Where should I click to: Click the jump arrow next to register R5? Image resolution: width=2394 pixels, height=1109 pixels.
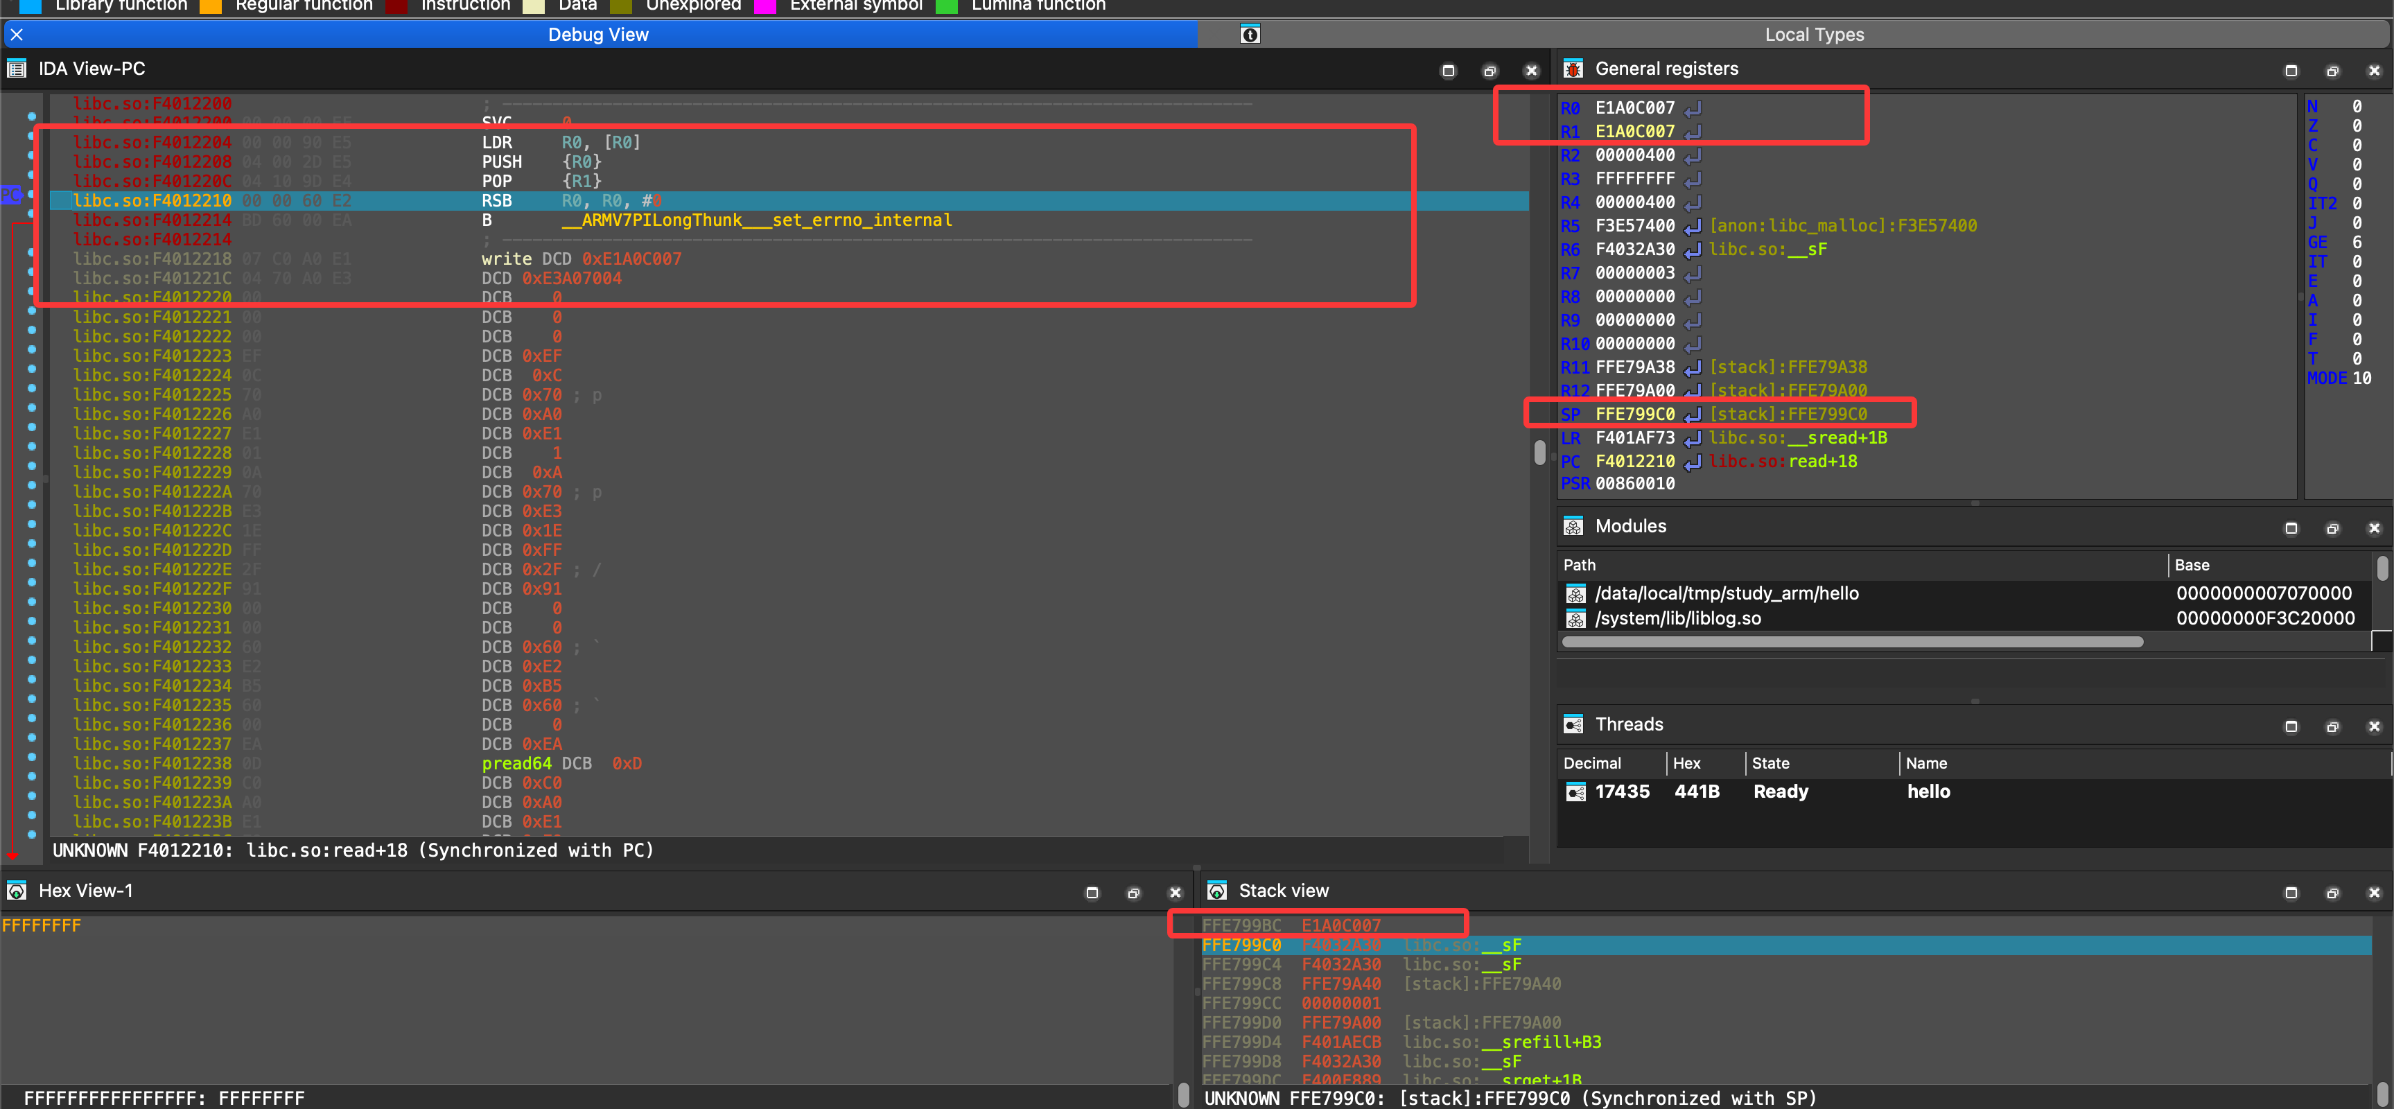(x=1693, y=226)
